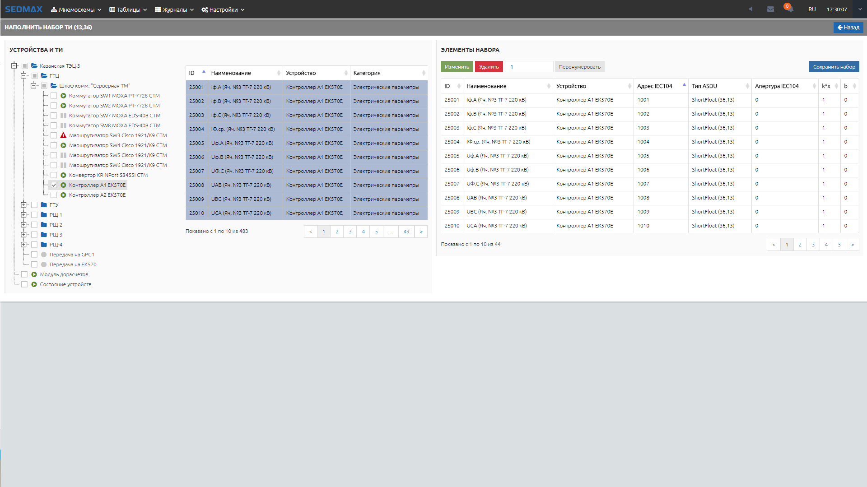Uncheck the Контроллер A1 EK570E checkbox

54,185
